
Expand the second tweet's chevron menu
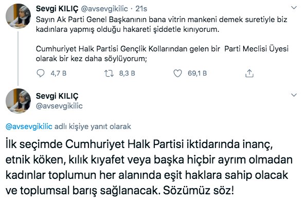point(294,95)
